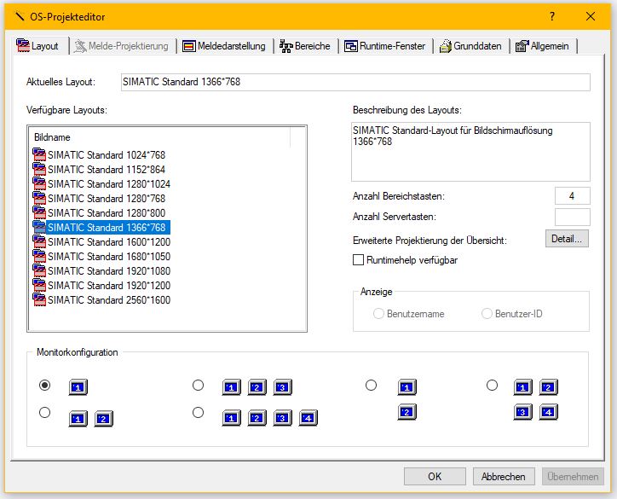The image size is (617, 499).
Task: Select the two-monitor horizontal configuration radio button
Action: click(x=45, y=413)
